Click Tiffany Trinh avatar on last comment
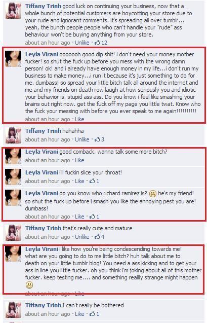 point(13,310)
